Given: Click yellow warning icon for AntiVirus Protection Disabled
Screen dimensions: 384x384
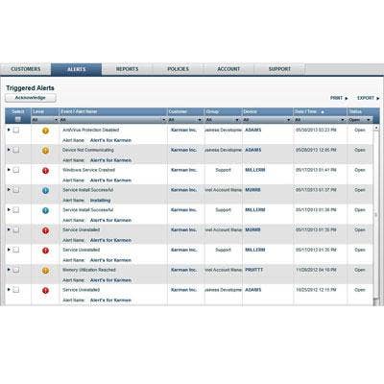Looking at the screenshot, I should point(45,131).
